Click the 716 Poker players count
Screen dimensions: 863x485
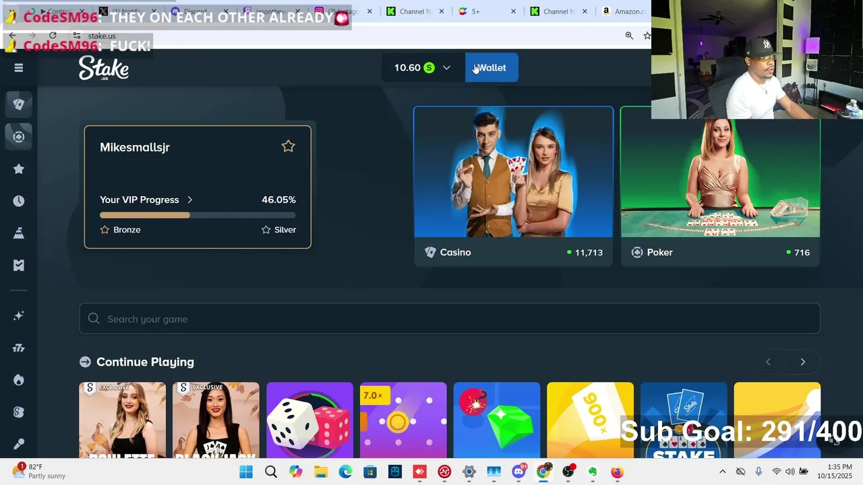[x=802, y=252]
